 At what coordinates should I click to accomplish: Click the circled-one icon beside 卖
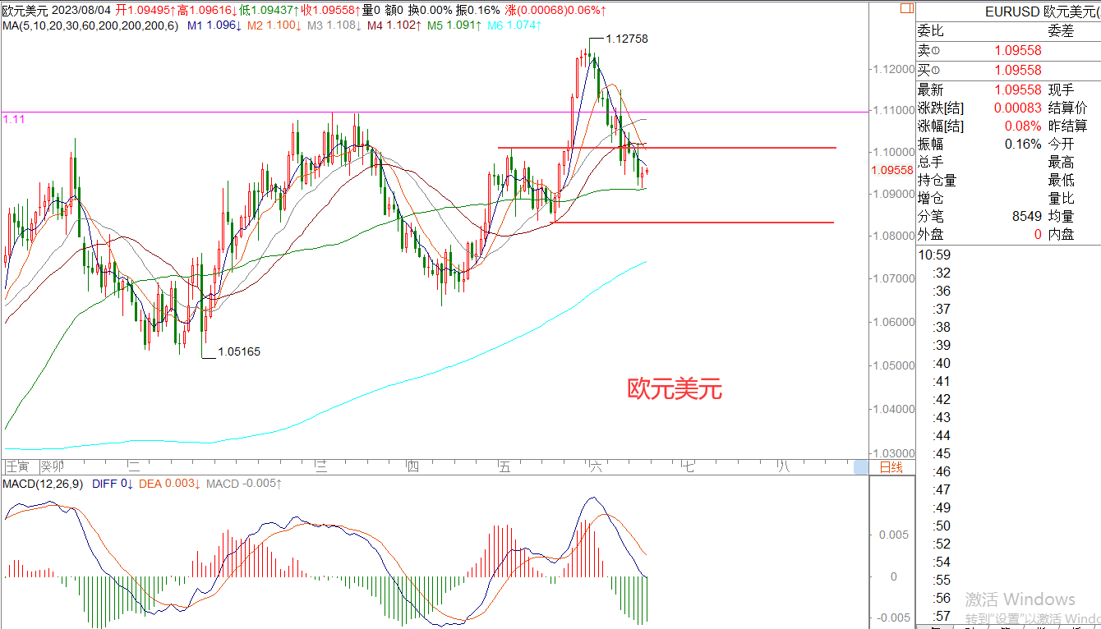tap(935, 51)
